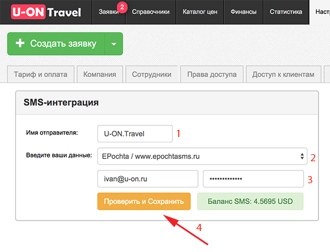Click the ivan@u-on.ru login field

[147, 179]
